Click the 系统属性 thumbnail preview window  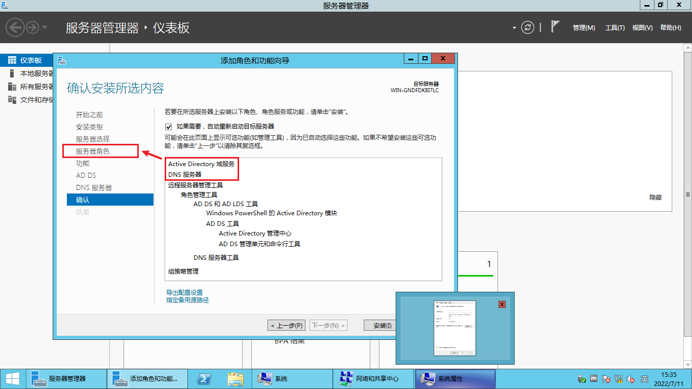pos(454,328)
